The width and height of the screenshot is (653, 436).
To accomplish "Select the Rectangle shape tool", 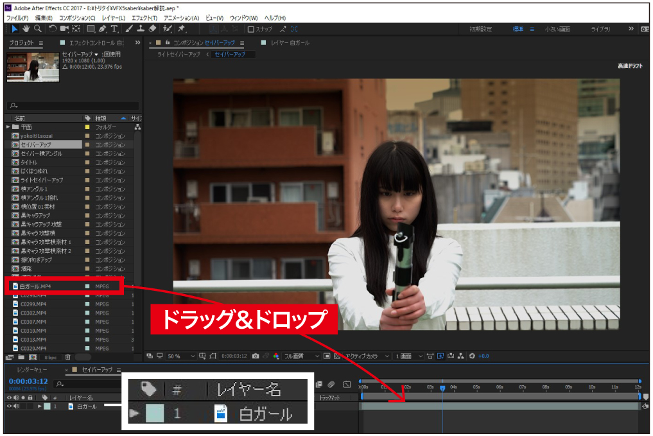I will click(x=91, y=29).
